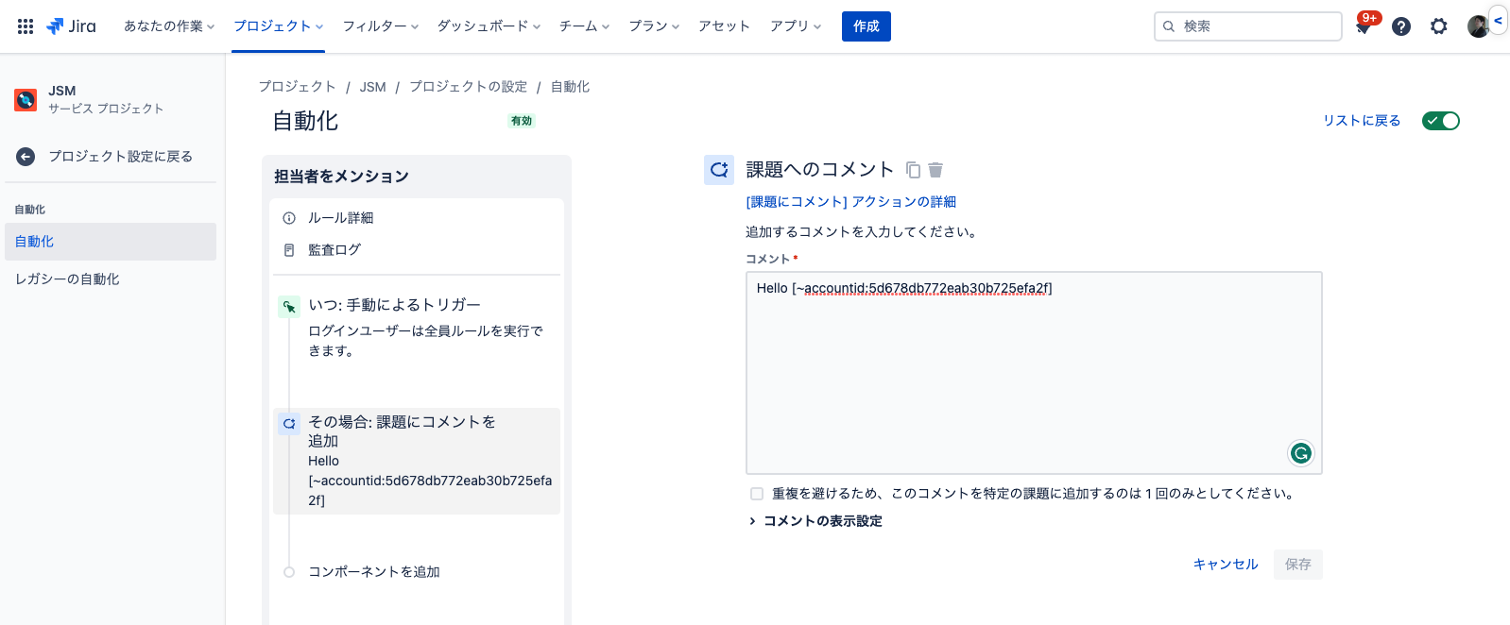Viewport: 1510px width, 625px height.
Task: Open the プラン dropdown menu
Action: click(654, 26)
